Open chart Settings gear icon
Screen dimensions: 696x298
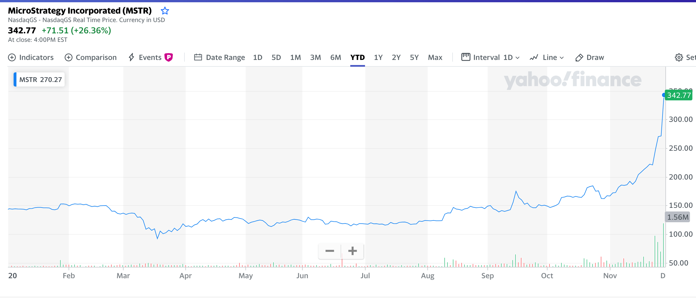coord(679,57)
